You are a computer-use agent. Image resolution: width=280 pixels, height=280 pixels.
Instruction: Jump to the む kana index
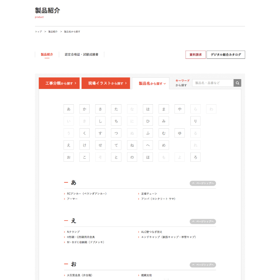[164, 133]
